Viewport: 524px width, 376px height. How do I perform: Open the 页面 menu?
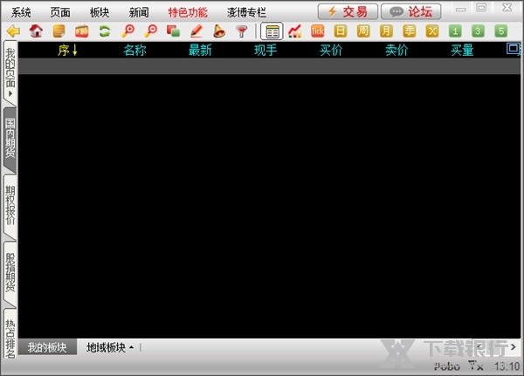click(60, 13)
